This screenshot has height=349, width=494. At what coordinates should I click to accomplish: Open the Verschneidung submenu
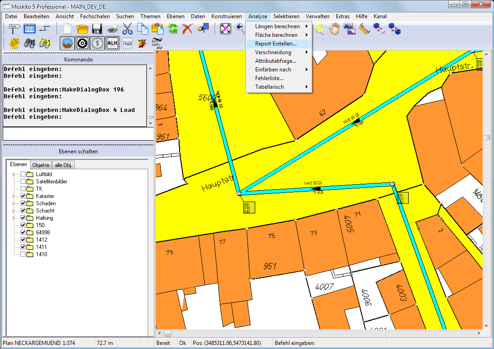click(278, 52)
